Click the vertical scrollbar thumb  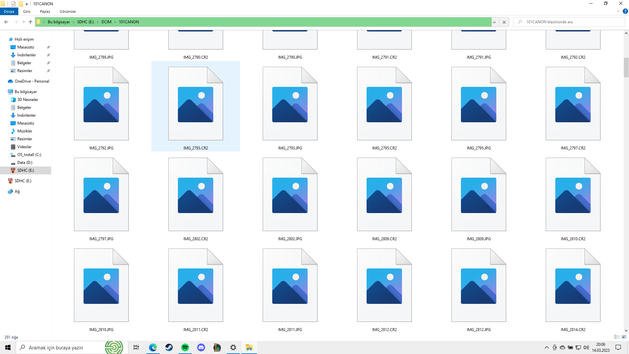(626, 67)
